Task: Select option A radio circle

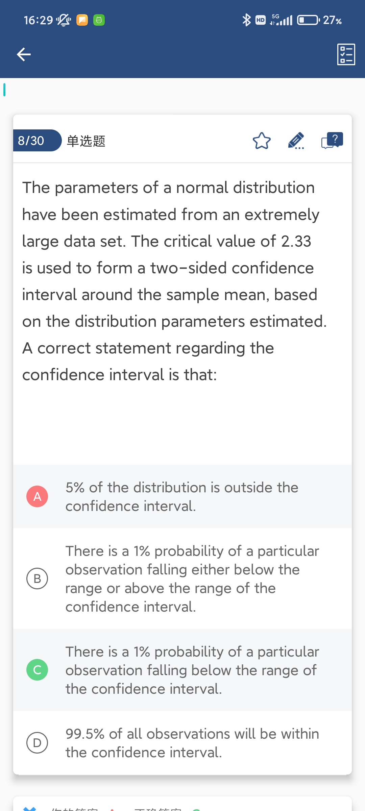Action: coord(37,496)
